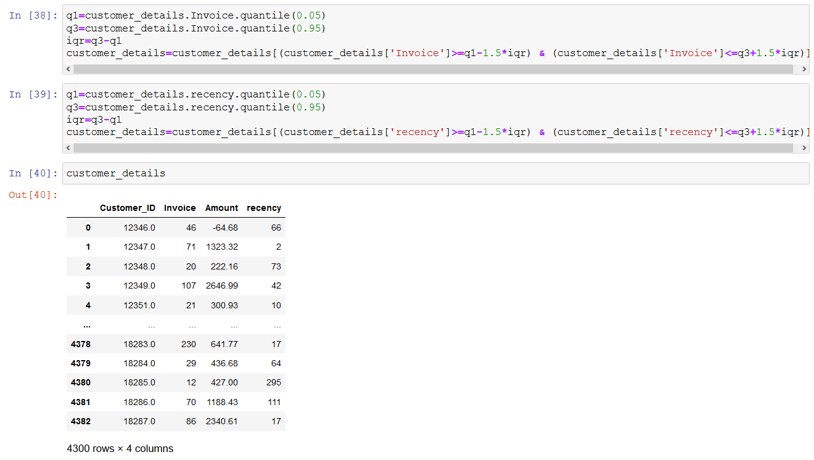Select row index 4382 in the table
814x460 pixels.
tap(81, 421)
